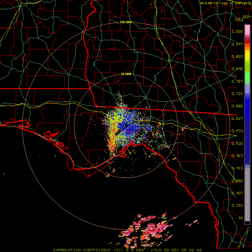Viewport: 252px width, 252px height.
Task: Click the black radar site dot at the ring center
Action: point(126,125)
